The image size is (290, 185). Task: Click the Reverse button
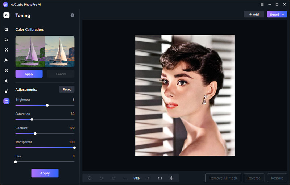coord(254,178)
